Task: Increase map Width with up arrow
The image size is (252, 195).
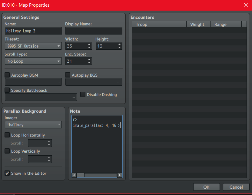Action: click(89, 44)
